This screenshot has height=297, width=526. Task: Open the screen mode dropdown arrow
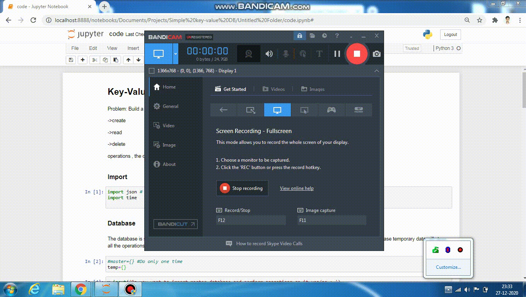(175, 54)
